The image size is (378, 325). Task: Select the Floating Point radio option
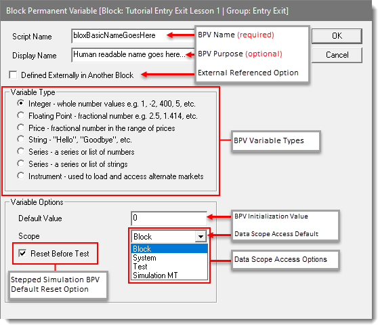pos(21,115)
